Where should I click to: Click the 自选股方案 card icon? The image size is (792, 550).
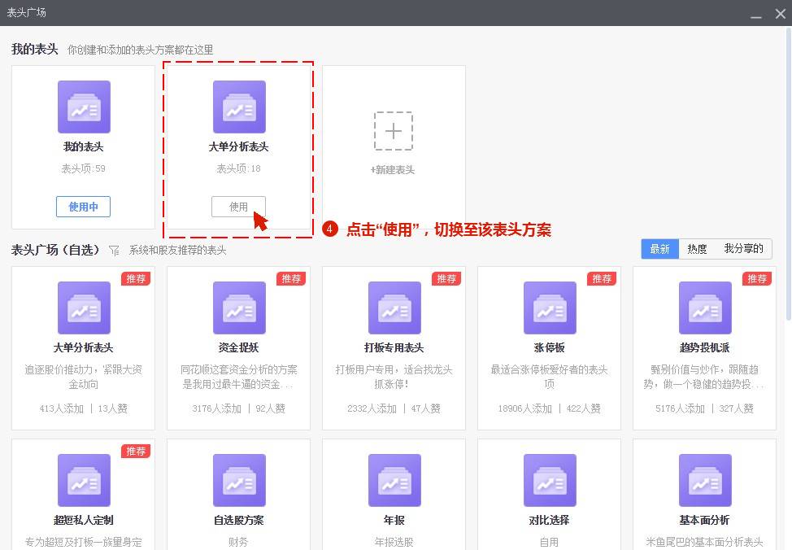239,480
